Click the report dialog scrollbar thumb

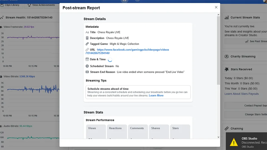tap(218, 51)
